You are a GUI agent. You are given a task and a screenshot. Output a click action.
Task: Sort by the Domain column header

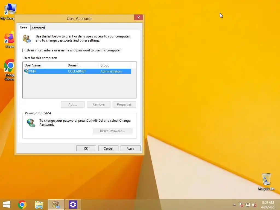click(82, 65)
